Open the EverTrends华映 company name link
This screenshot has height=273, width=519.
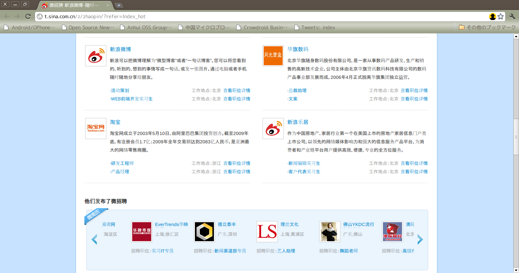click(171, 224)
